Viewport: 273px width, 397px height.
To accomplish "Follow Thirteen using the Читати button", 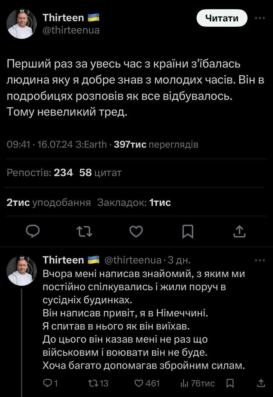I will coord(222,18).
